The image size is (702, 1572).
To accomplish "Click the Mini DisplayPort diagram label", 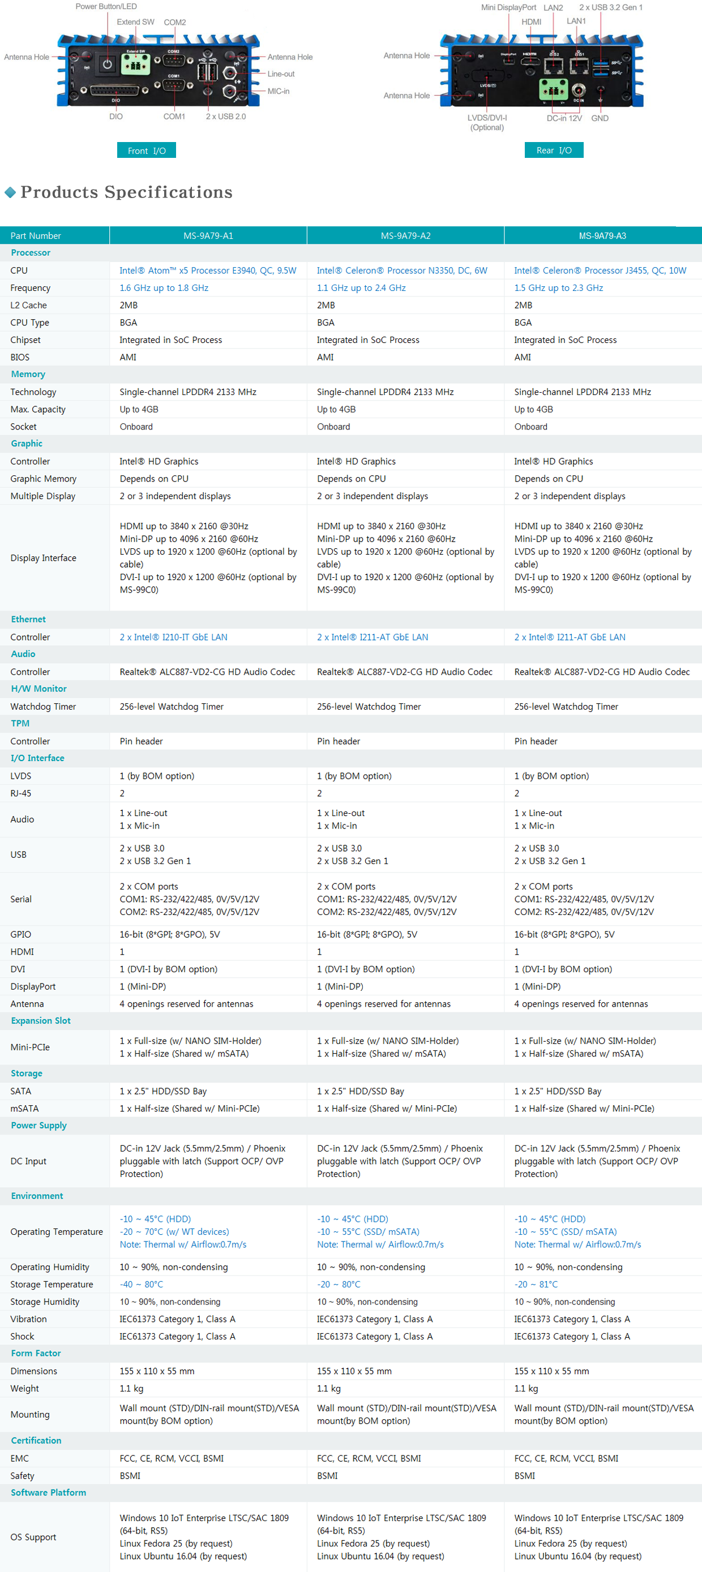I will 508,7.
